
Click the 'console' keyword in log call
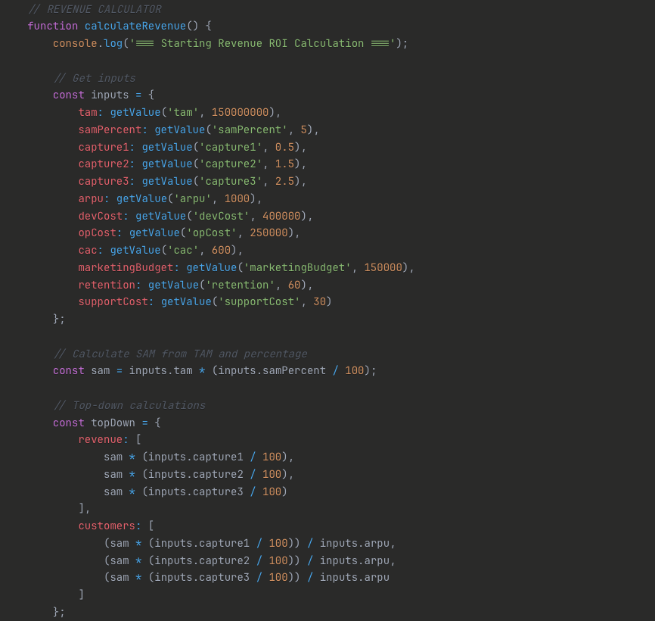[x=75, y=43]
